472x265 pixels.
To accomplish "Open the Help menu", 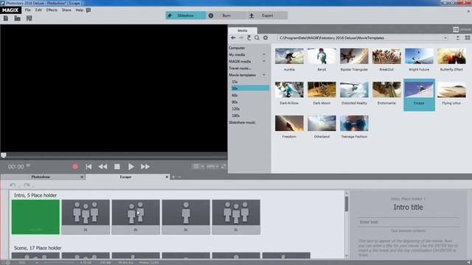I will pyautogui.click(x=79, y=10).
